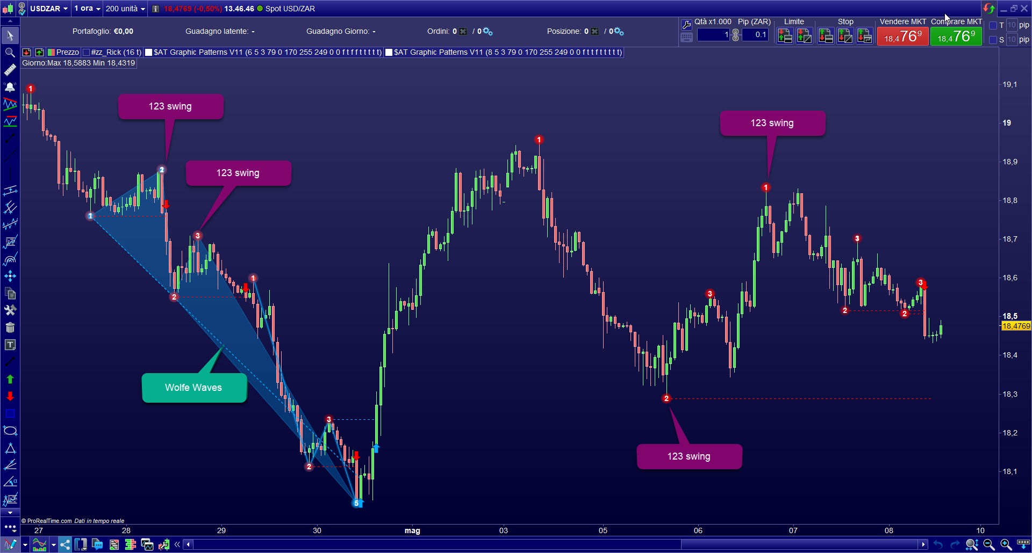Click the green color swatch beside Prezzo
This screenshot has width=1032, height=553.
click(50, 52)
